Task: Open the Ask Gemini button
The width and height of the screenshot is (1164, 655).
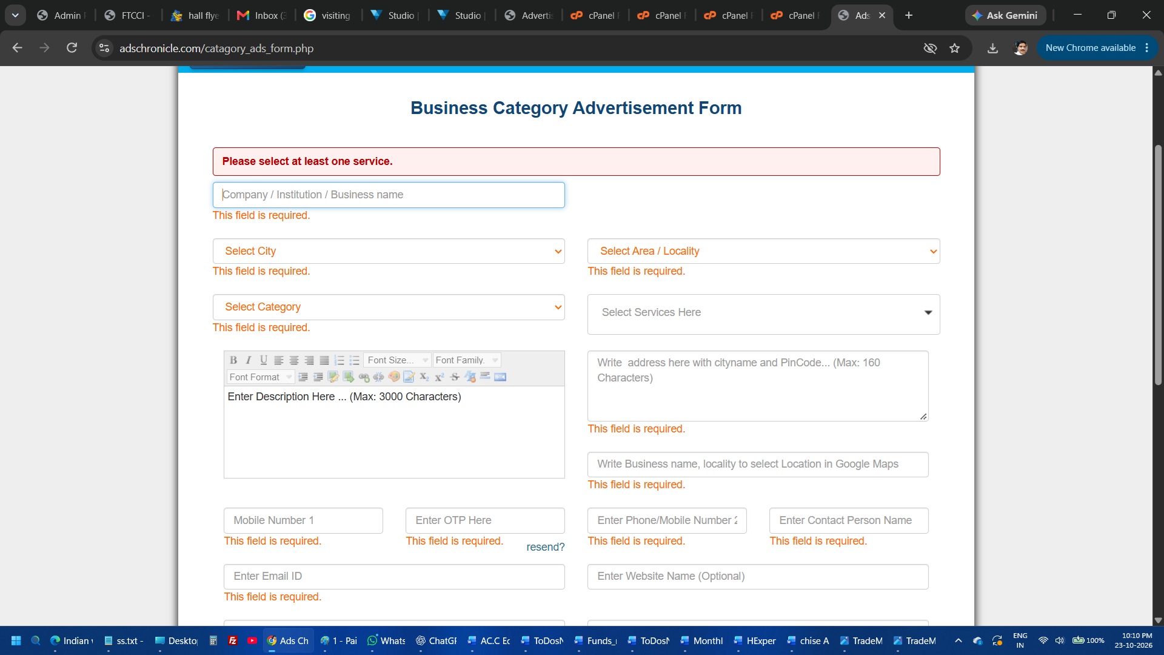Action: 1005,16
